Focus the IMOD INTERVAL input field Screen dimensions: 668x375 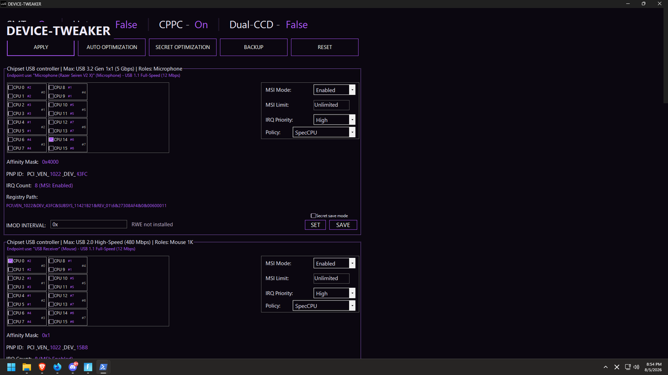point(89,224)
